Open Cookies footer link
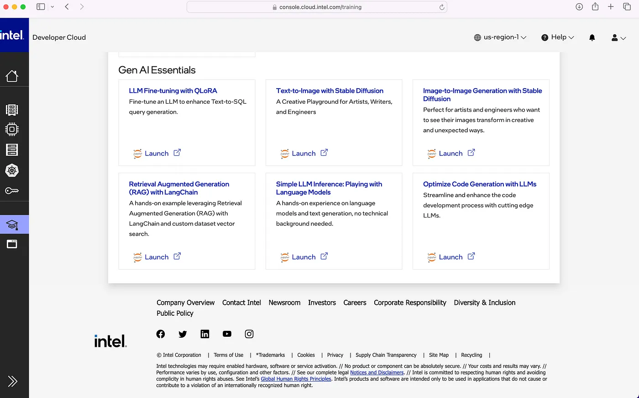Image resolution: width=639 pixels, height=398 pixels. pos(306,355)
